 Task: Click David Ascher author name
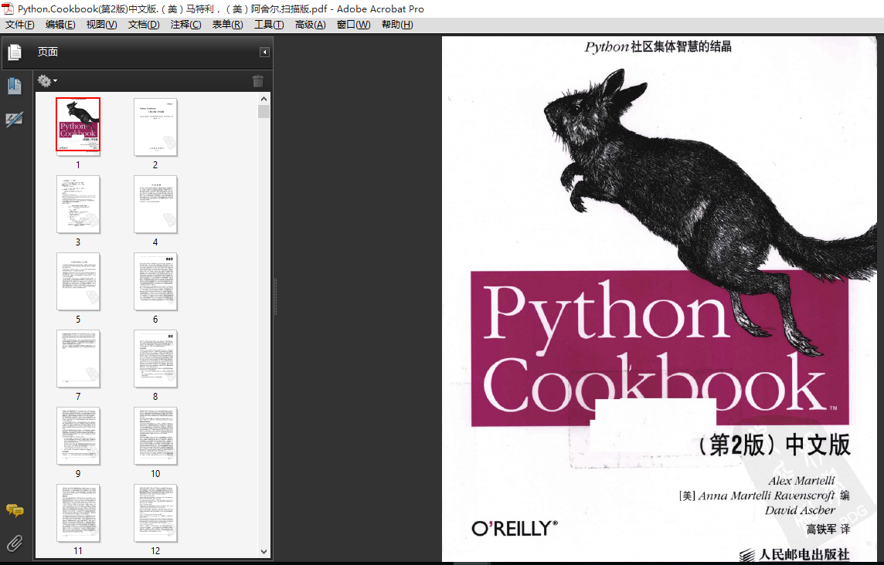click(x=800, y=510)
